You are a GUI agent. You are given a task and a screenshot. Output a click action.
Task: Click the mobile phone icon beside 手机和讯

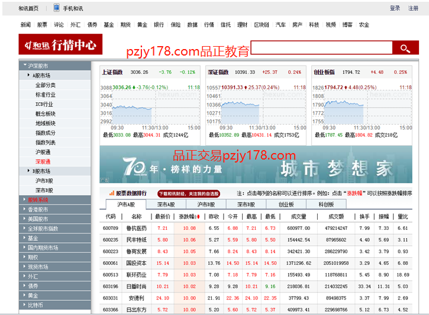coord(56,8)
